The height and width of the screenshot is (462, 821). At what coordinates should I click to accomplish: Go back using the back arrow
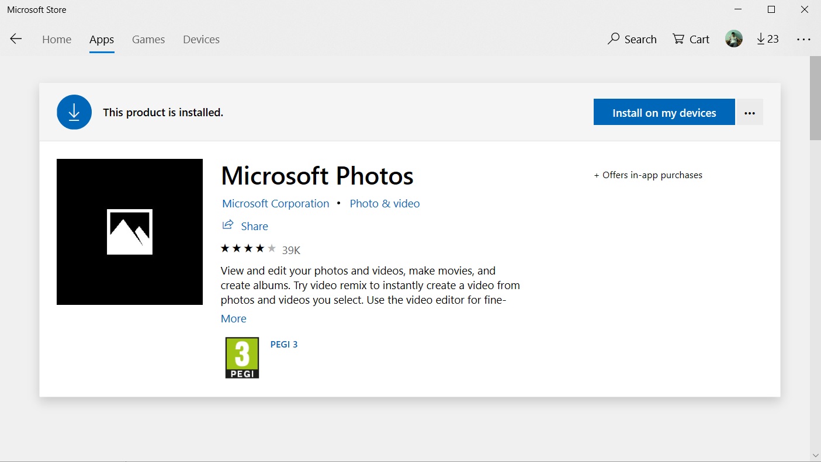click(16, 39)
